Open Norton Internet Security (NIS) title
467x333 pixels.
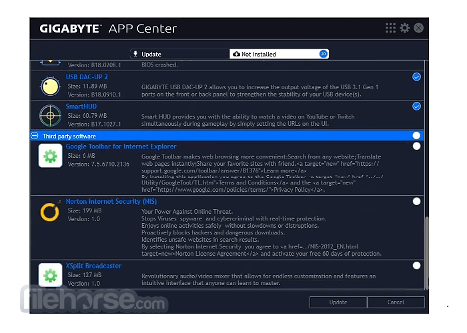pos(111,202)
